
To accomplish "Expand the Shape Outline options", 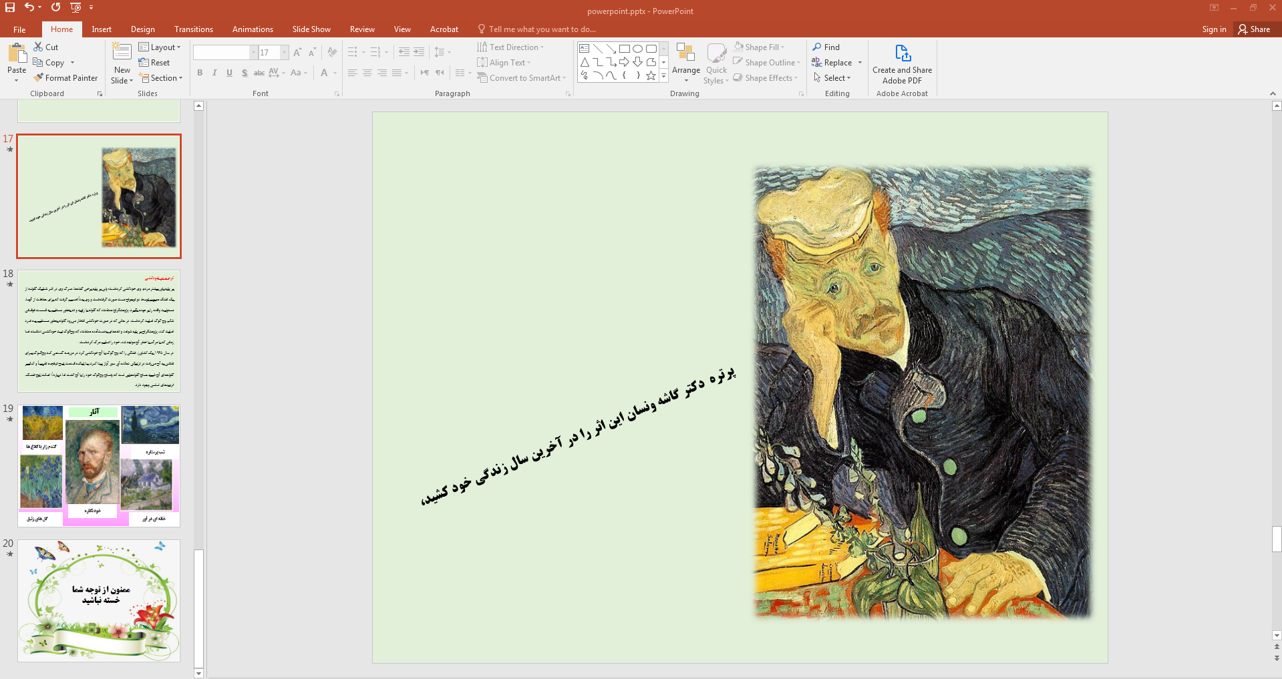I will click(766, 63).
